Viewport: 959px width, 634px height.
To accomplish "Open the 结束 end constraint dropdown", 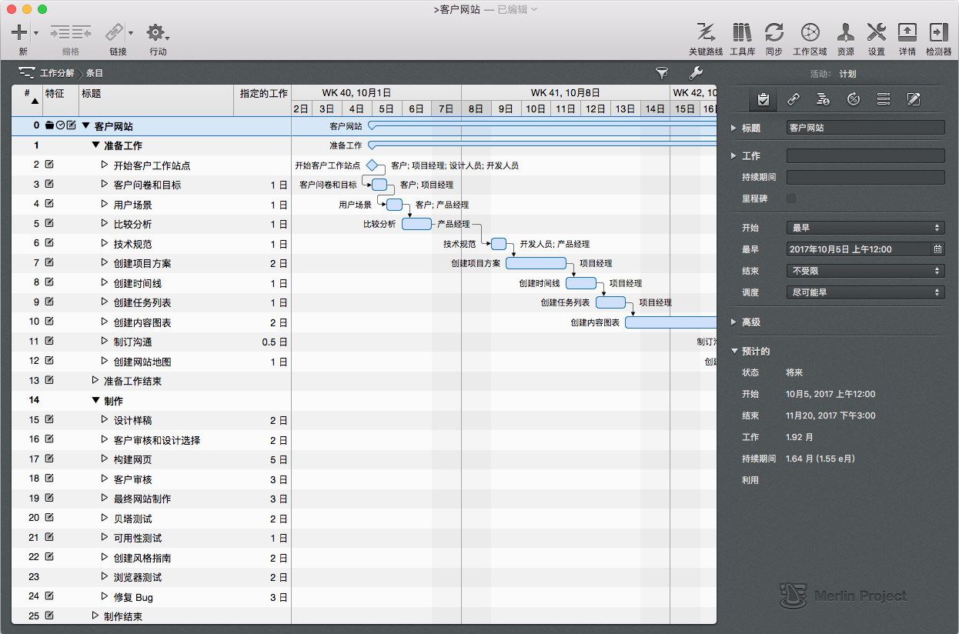I will [865, 271].
